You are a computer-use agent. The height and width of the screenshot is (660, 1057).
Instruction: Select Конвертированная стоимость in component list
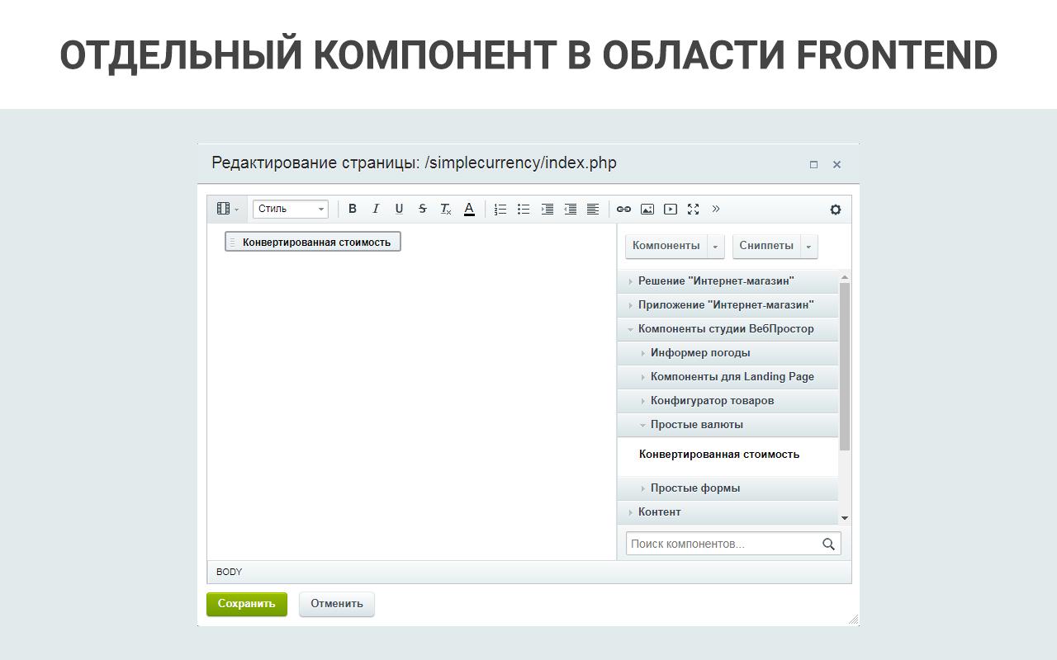pyautogui.click(x=719, y=455)
